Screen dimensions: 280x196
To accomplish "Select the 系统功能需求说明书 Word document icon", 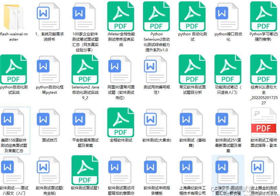I will click(x=48, y=16).
